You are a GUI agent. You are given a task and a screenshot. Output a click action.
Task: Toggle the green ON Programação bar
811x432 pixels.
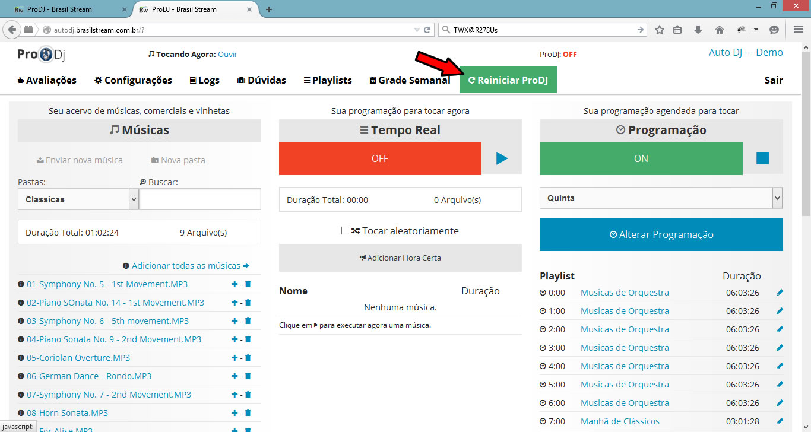pyautogui.click(x=641, y=158)
